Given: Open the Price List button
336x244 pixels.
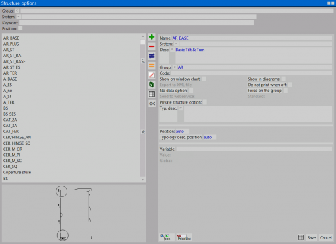Looking at the screenshot, I should tap(184, 237).
